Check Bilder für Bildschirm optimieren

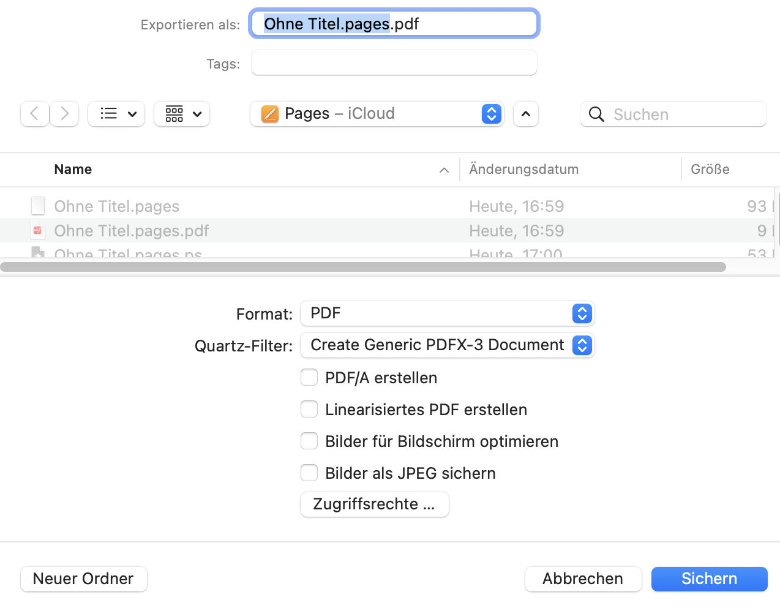[x=309, y=441]
